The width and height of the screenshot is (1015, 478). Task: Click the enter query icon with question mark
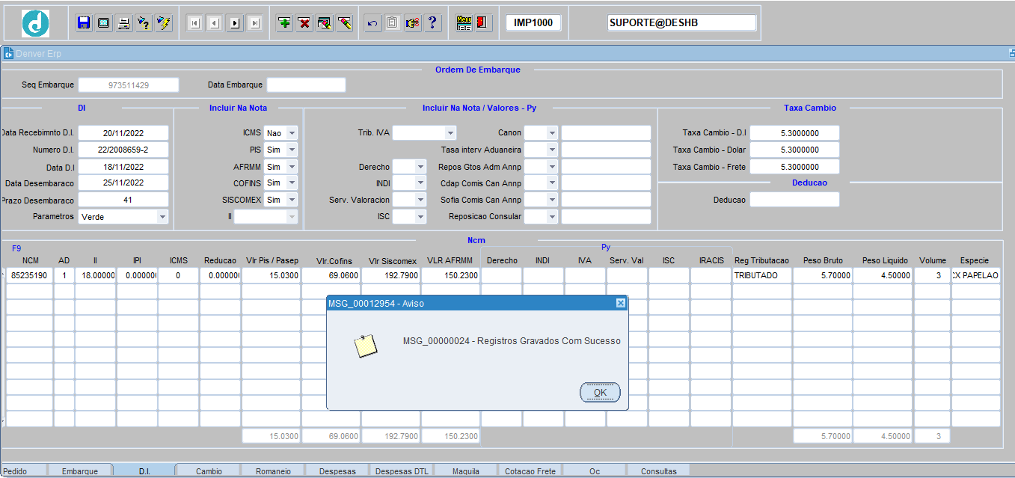click(x=144, y=23)
